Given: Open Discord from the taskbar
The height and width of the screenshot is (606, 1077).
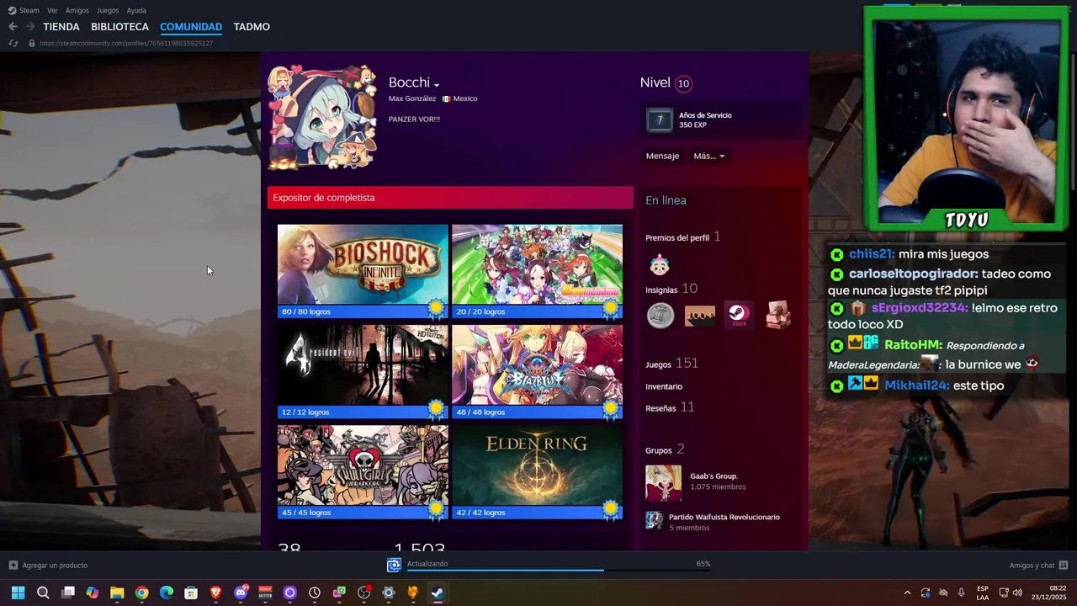Looking at the screenshot, I should point(241,593).
